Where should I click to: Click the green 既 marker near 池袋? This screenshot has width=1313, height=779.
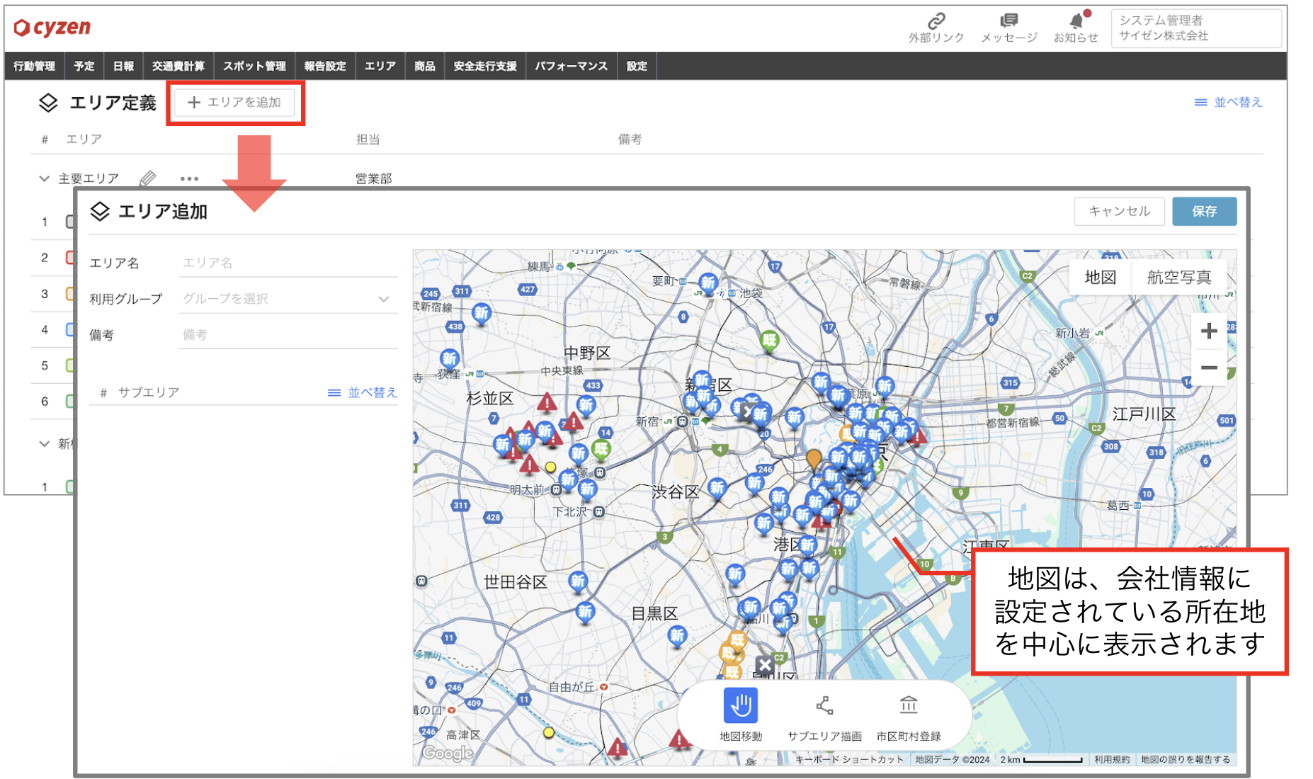click(x=769, y=341)
